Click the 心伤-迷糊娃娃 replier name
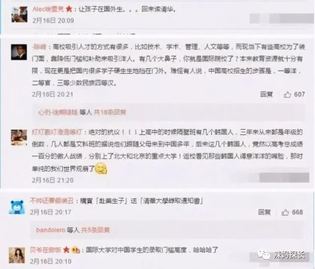The height and width of the screenshot is (269, 315). pyautogui.click(x=58, y=112)
